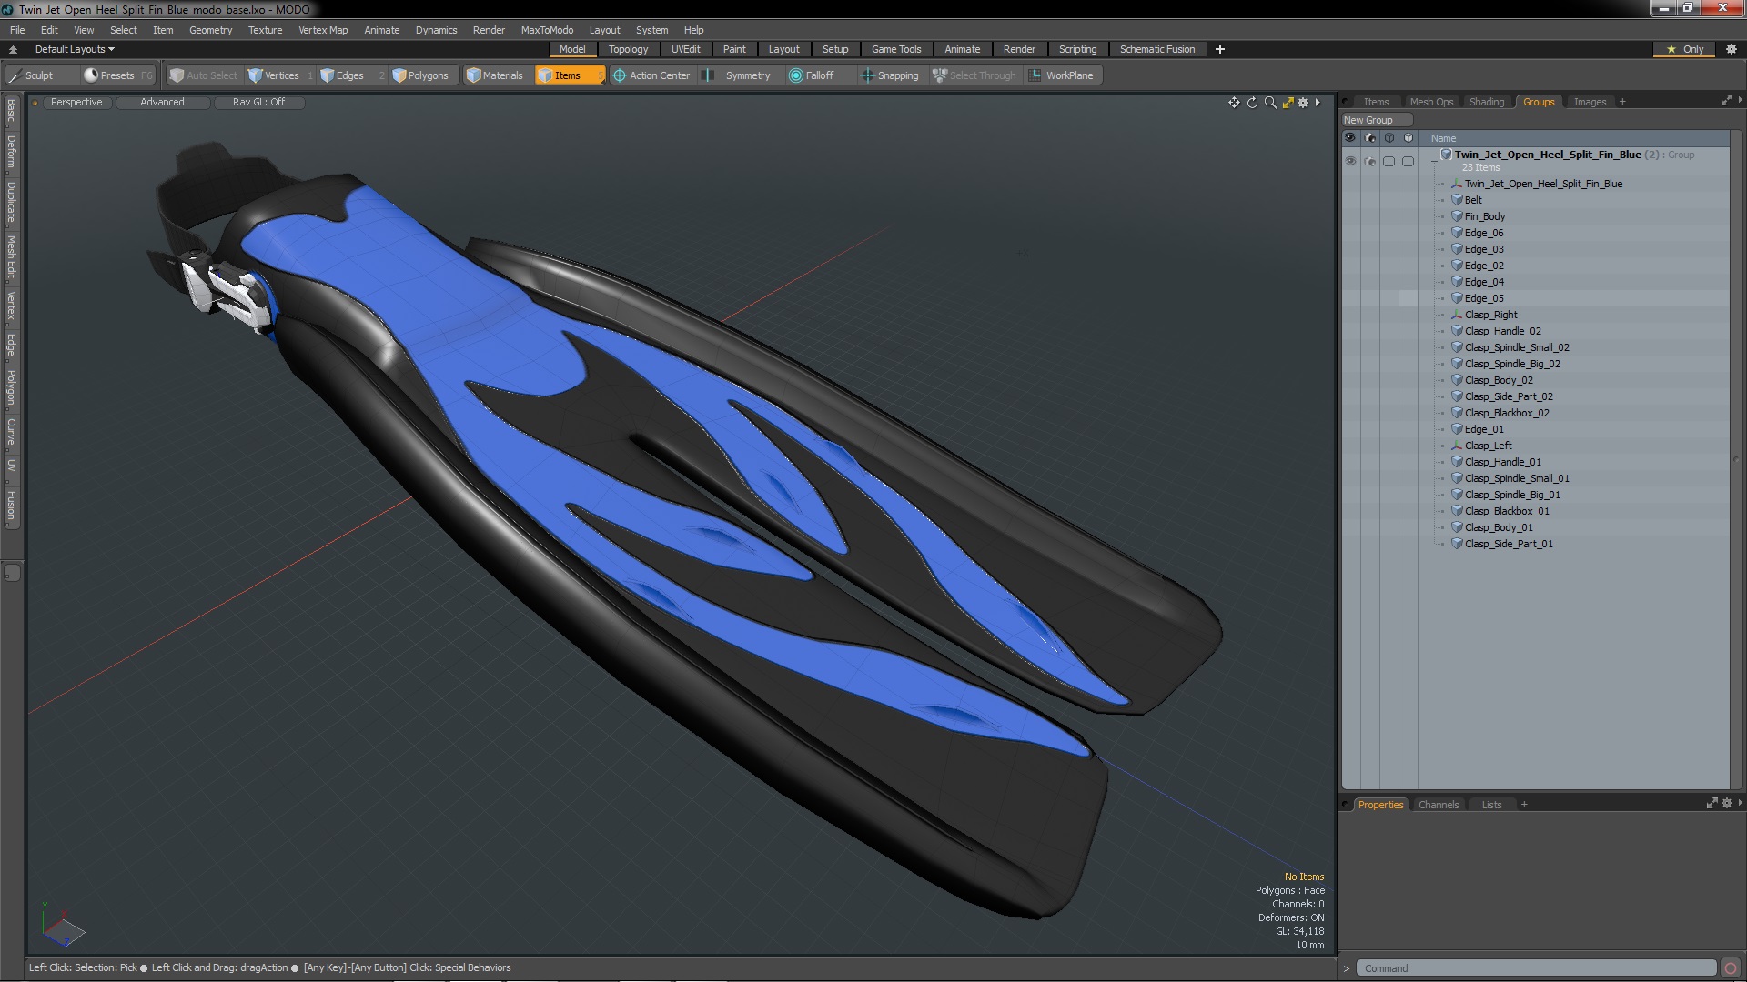Switch to the Shading tab
Image resolution: width=1747 pixels, height=982 pixels.
tap(1486, 102)
